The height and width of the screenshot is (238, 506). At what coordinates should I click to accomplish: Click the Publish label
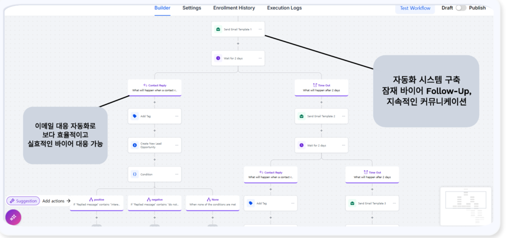click(477, 8)
